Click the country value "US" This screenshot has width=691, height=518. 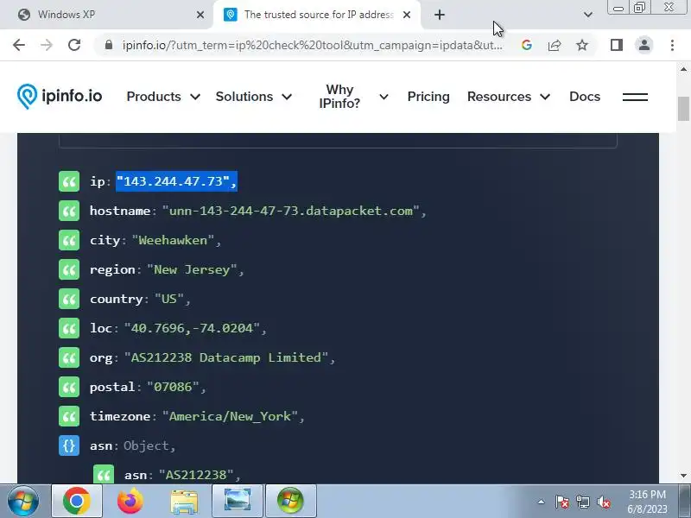pos(168,299)
